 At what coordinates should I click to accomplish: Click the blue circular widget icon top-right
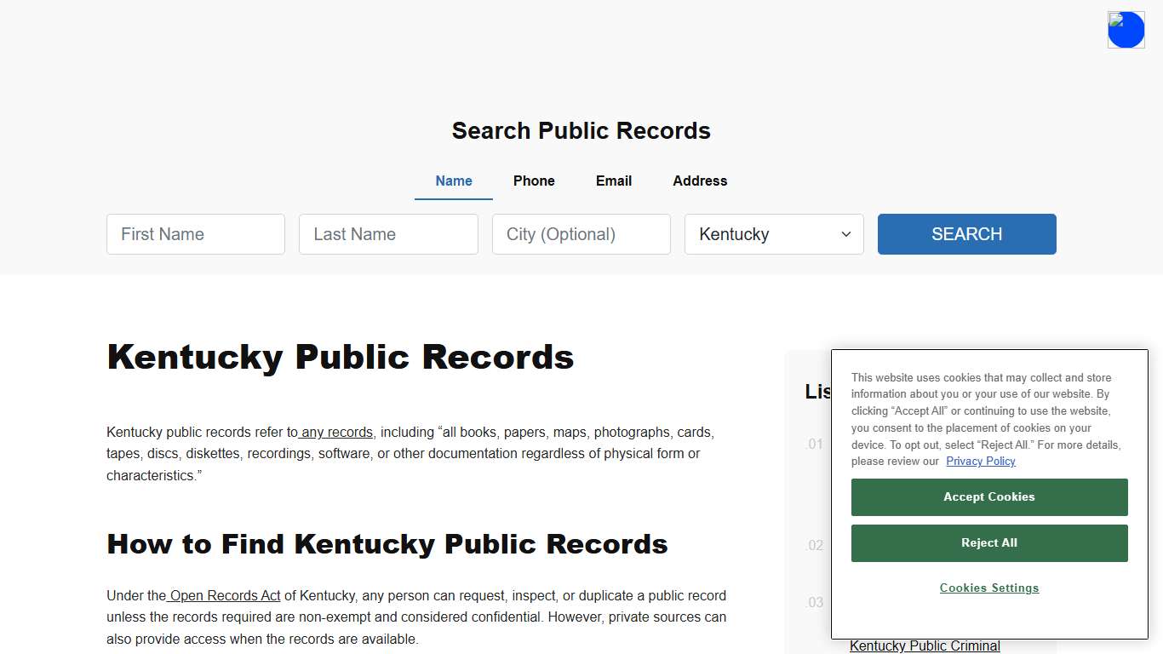click(x=1126, y=29)
